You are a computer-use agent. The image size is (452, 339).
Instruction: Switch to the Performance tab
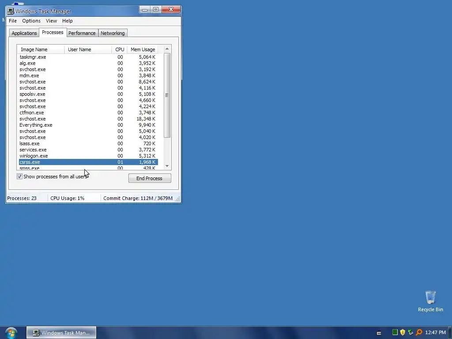82,33
